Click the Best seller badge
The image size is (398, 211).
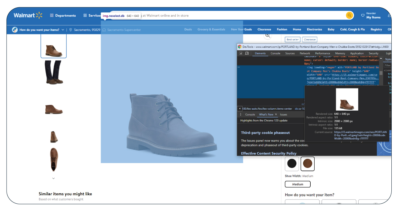point(292,39)
